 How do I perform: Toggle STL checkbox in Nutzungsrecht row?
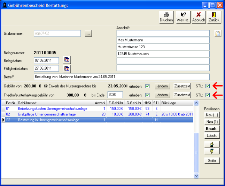(x=208, y=86)
